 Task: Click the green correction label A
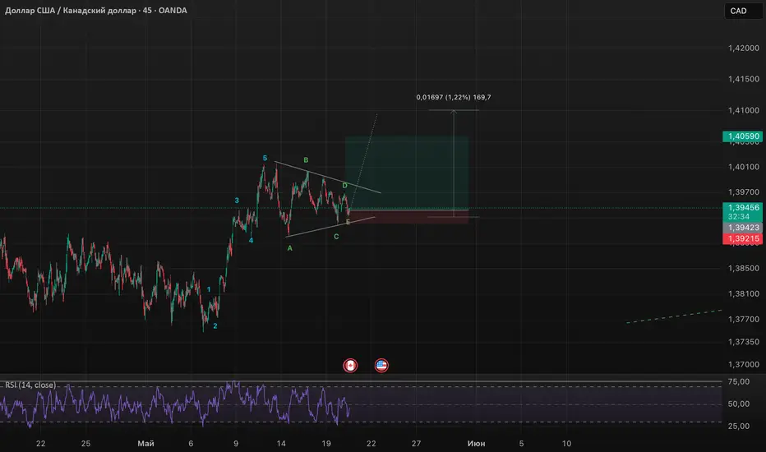[289, 248]
